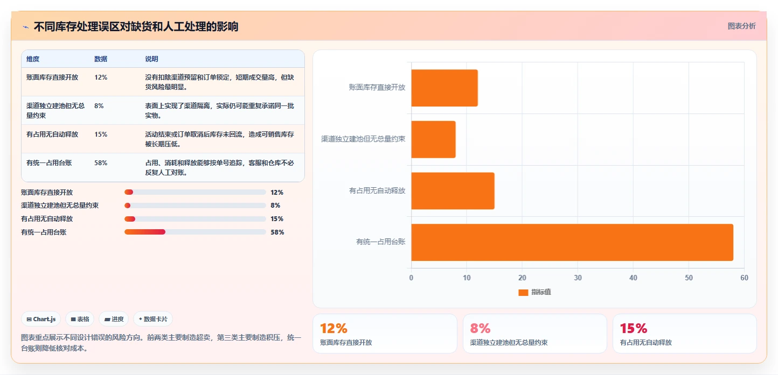Select the 进度 tag

coord(114,319)
